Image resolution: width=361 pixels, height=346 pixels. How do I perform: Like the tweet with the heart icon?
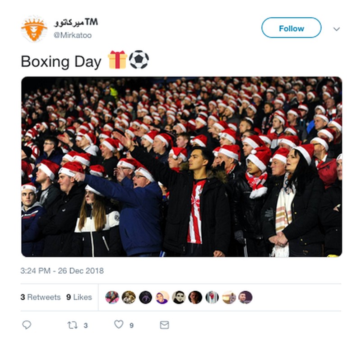tap(119, 324)
